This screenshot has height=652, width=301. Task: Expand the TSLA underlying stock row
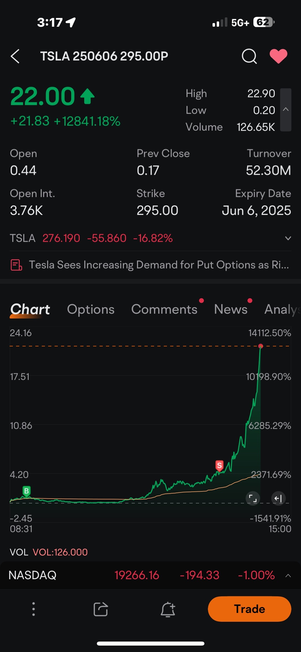288,238
